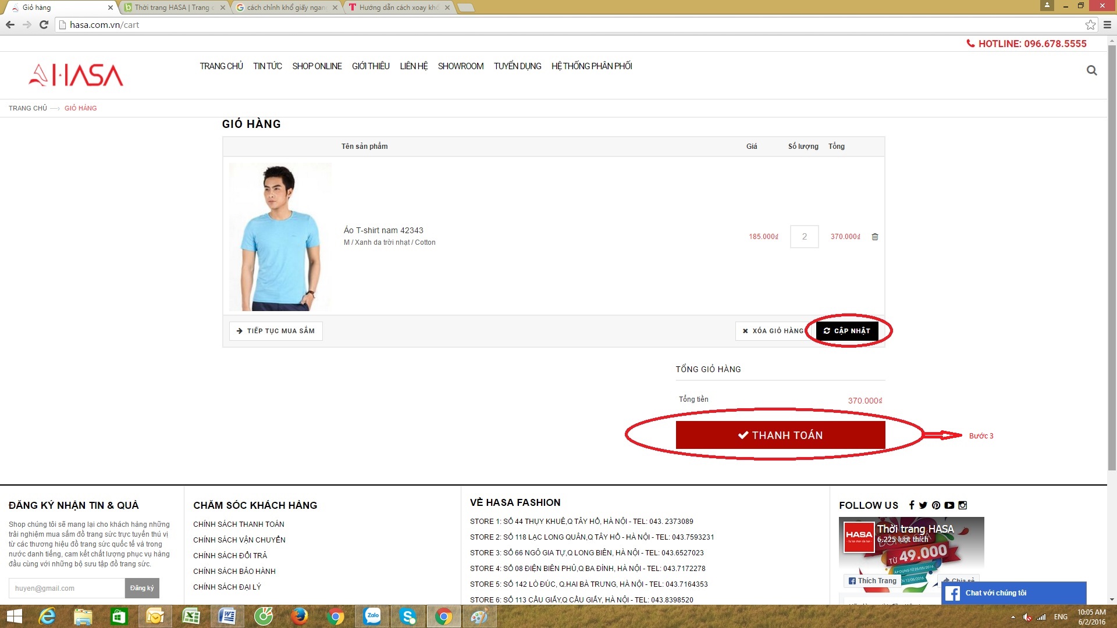Screen dimensions: 1117x628
Task: Bookmark page with star icon
Action: click(x=1090, y=24)
